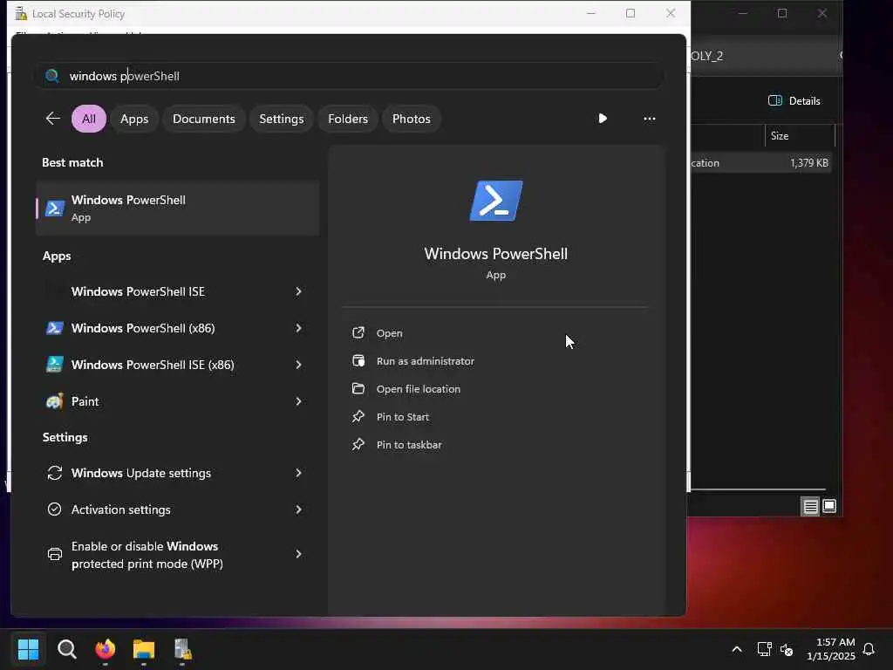Click the large Windows PowerShell logo
This screenshot has height=670, width=893.
coord(496,201)
